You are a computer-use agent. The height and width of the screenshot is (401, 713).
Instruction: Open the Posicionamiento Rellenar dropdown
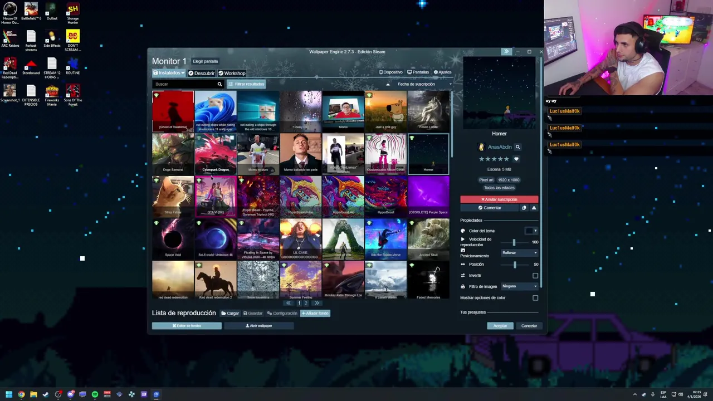pyautogui.click(x=519, y=253)
